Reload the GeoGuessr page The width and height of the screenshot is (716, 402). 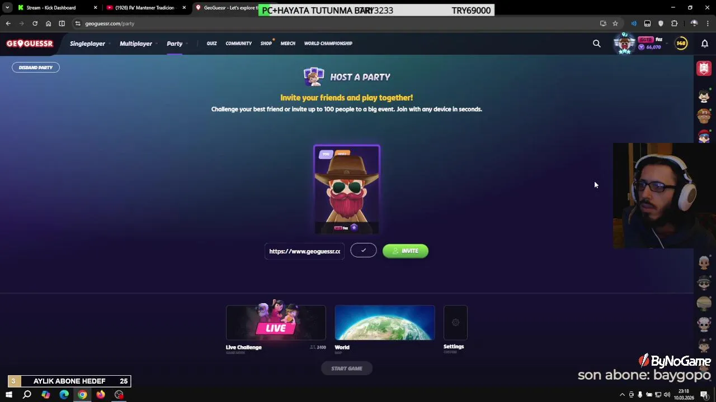[35, 23]
